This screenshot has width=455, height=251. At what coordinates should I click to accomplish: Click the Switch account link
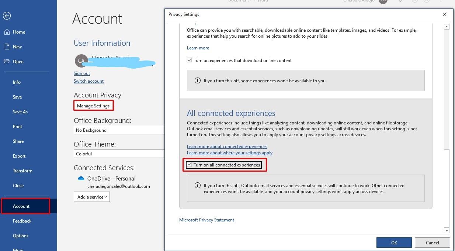pos(88,81)
